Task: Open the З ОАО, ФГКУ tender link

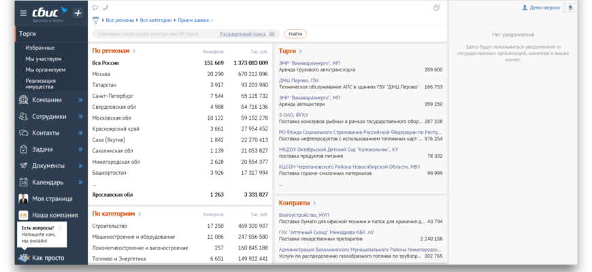Action: [x=293, y=115]
